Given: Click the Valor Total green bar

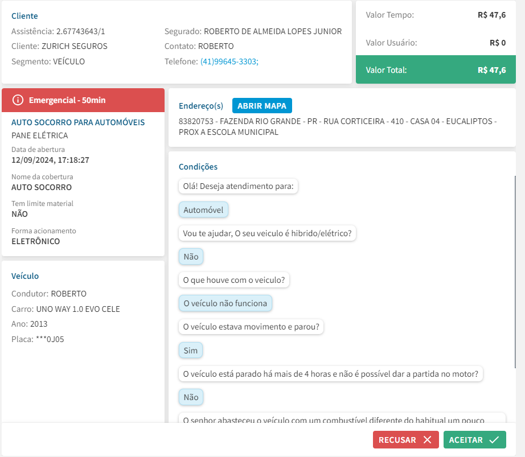Looking at the screenshot, I should click(x=436, y=70).
